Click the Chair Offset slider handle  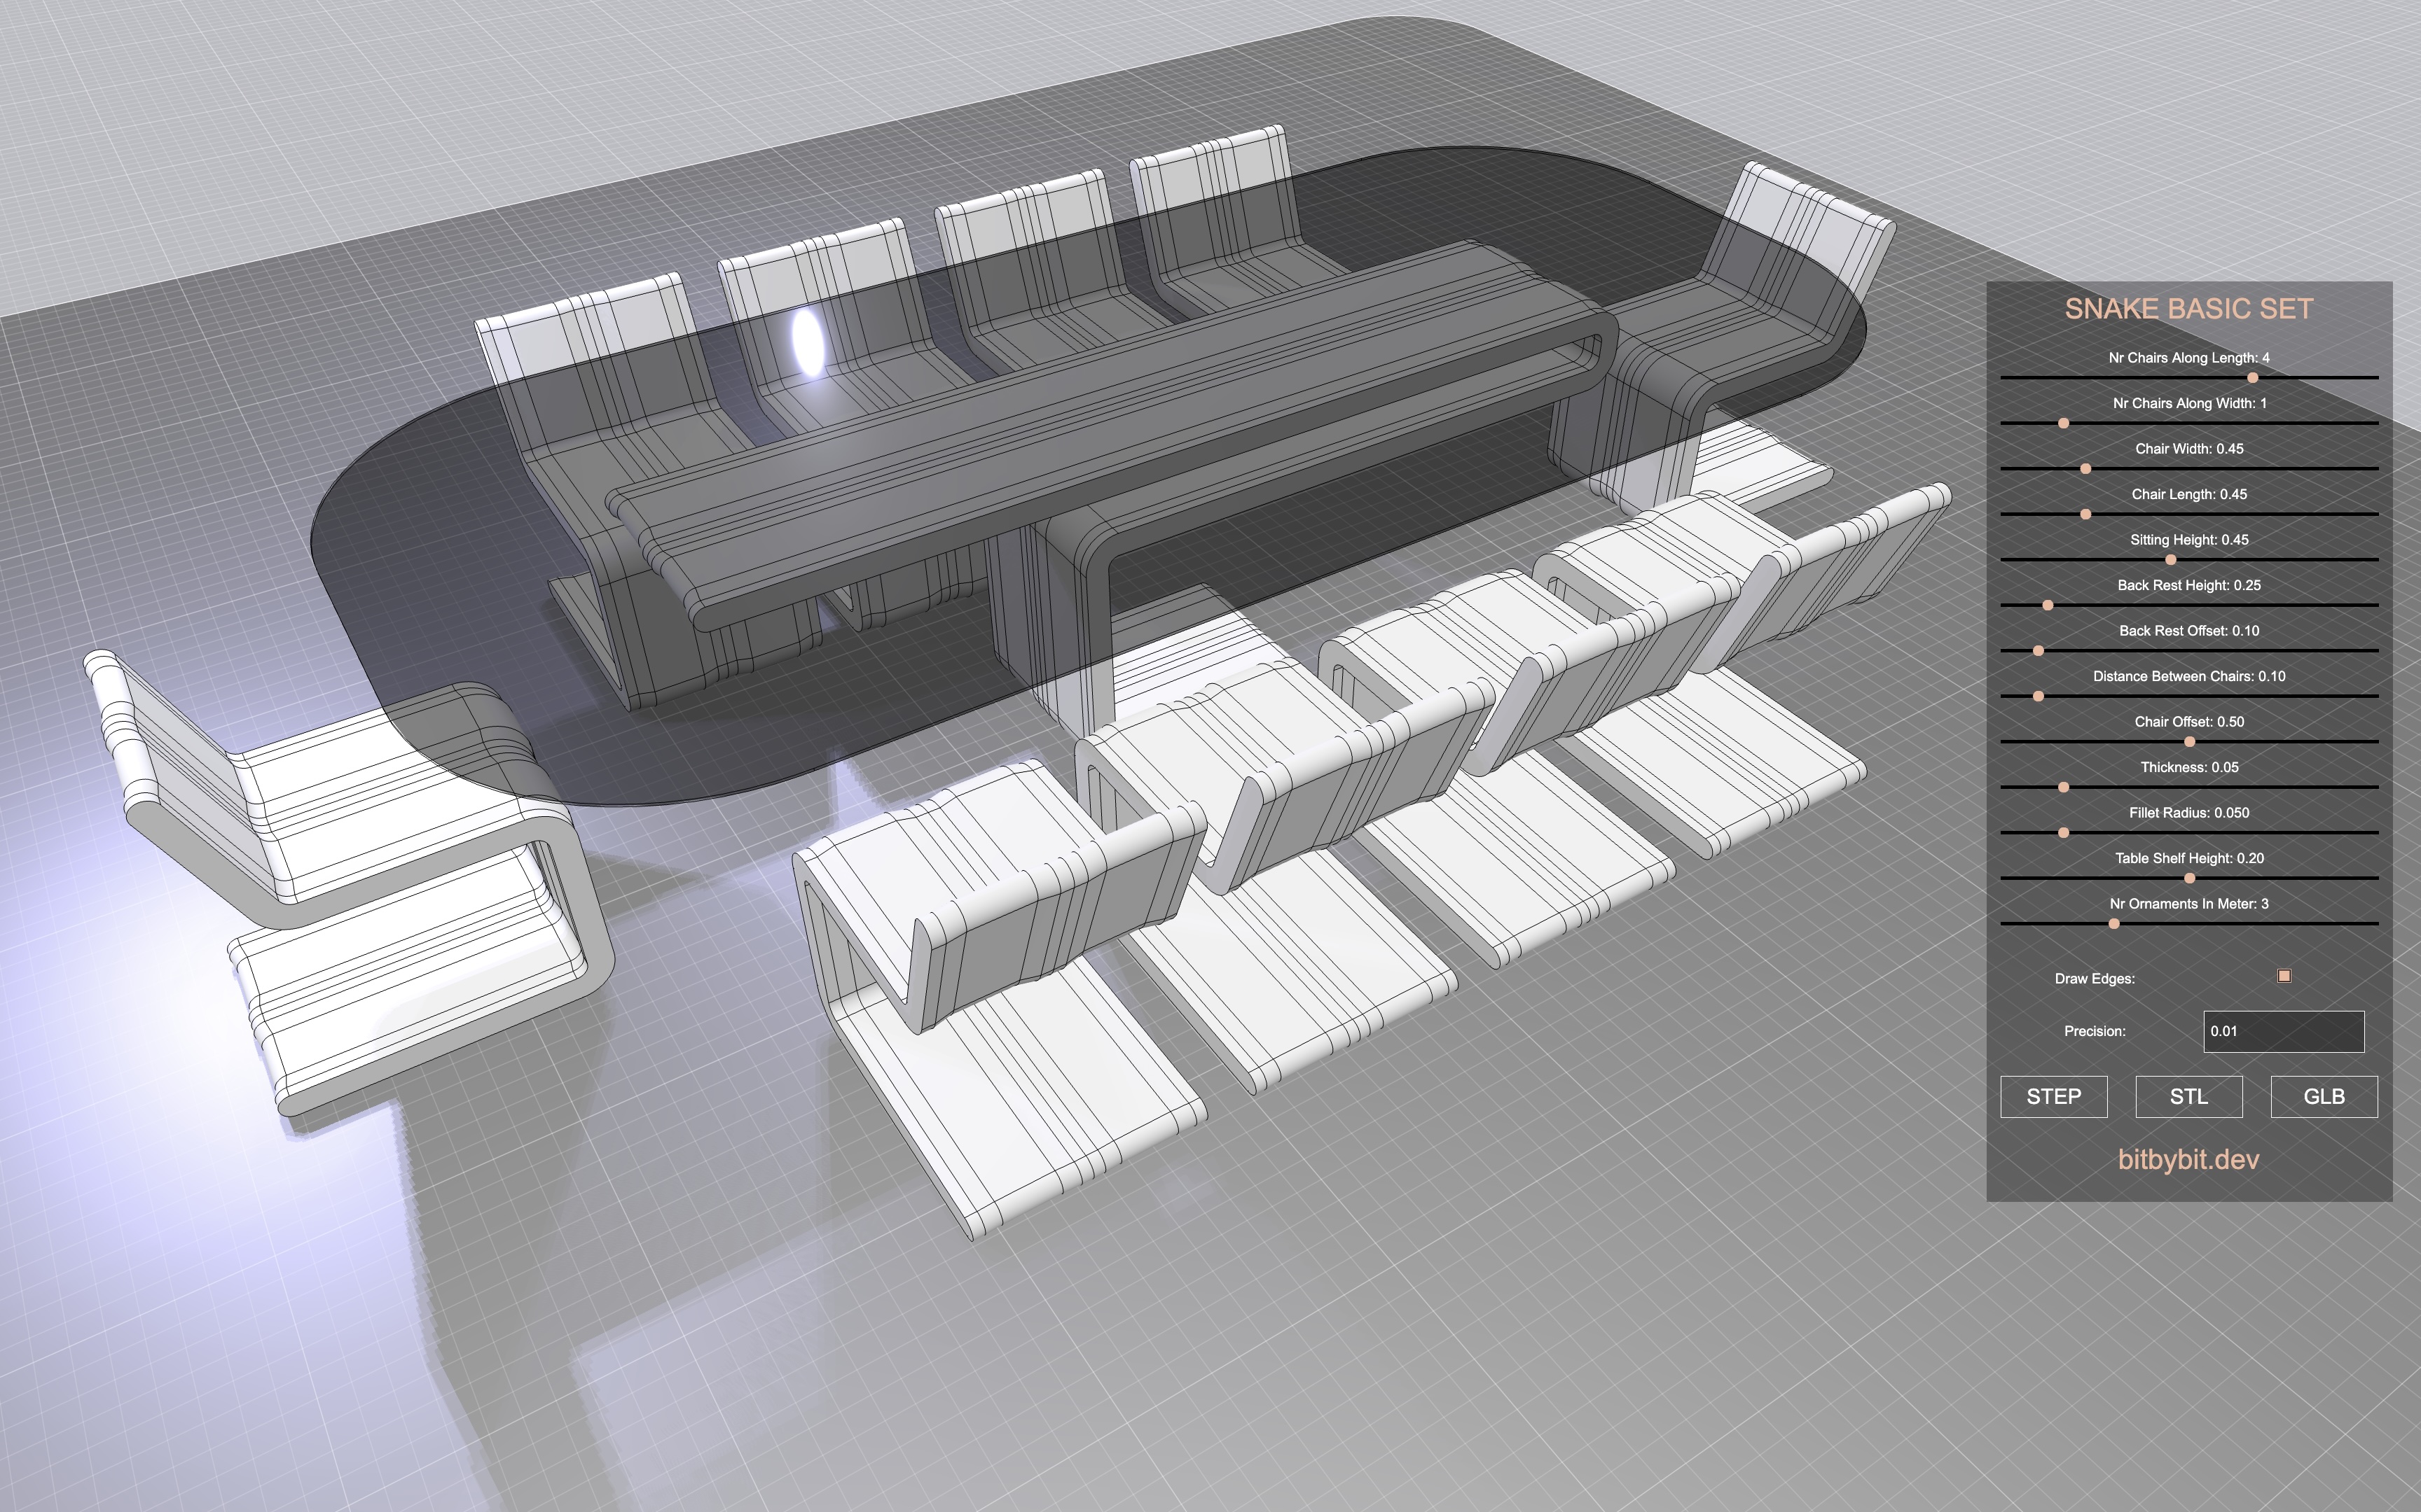[2190, 742]
